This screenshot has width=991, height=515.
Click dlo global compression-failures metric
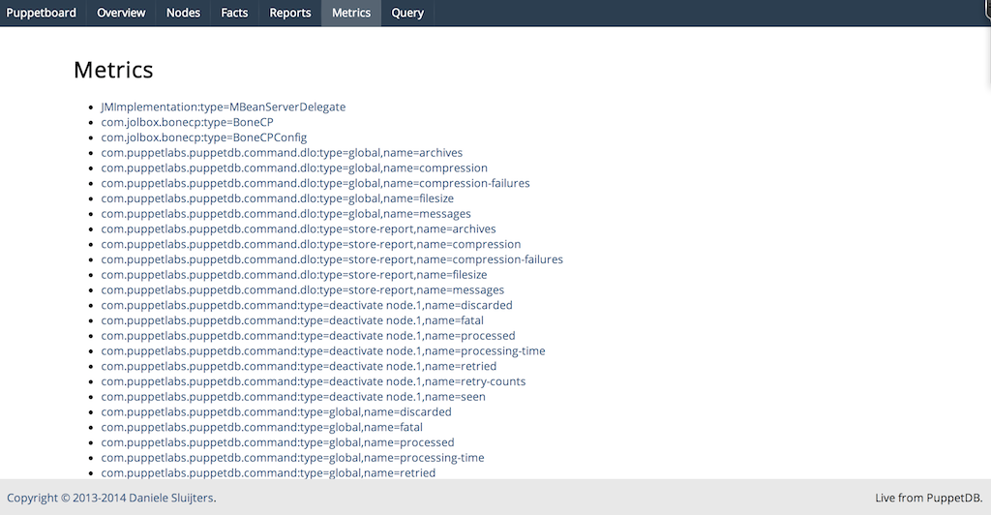point(315,183)
